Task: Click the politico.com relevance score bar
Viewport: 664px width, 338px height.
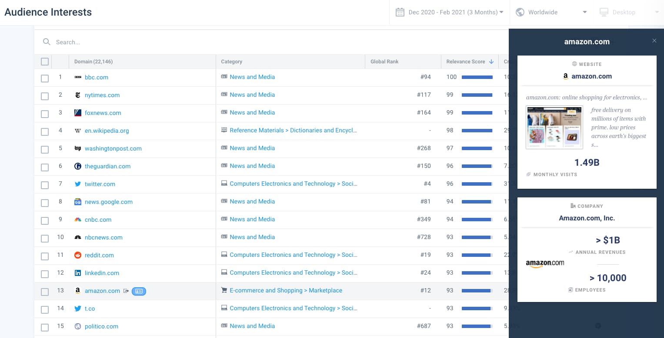Action: 477,326
